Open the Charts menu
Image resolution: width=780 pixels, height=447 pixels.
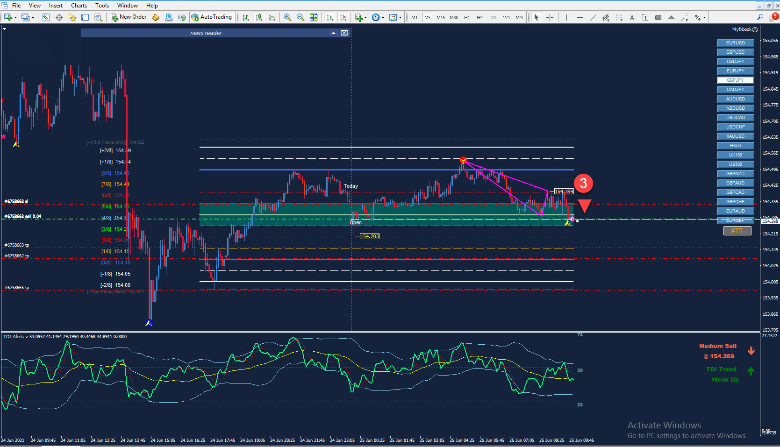coord(79,6)
